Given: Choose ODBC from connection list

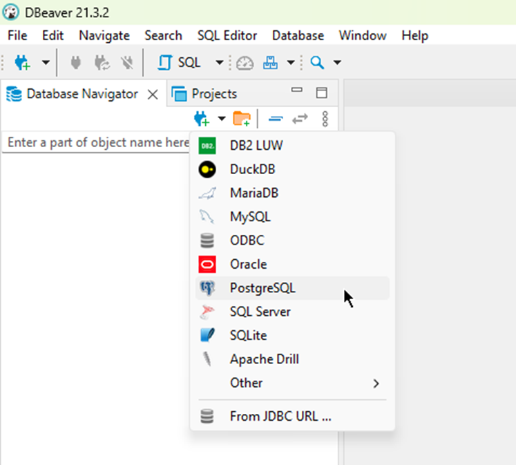Looking at the screenshot, I should 293,240.
